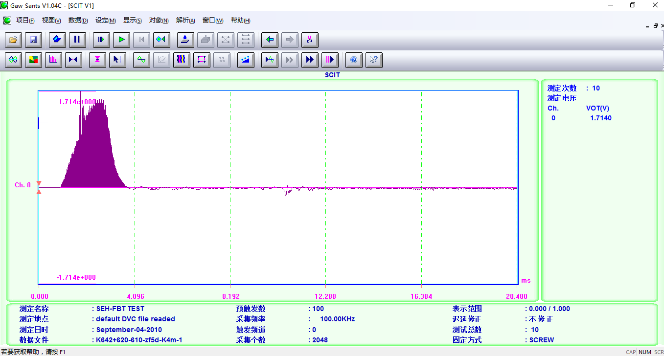
Task: Save data using the floppy disk icon
Action: point(33,40)
